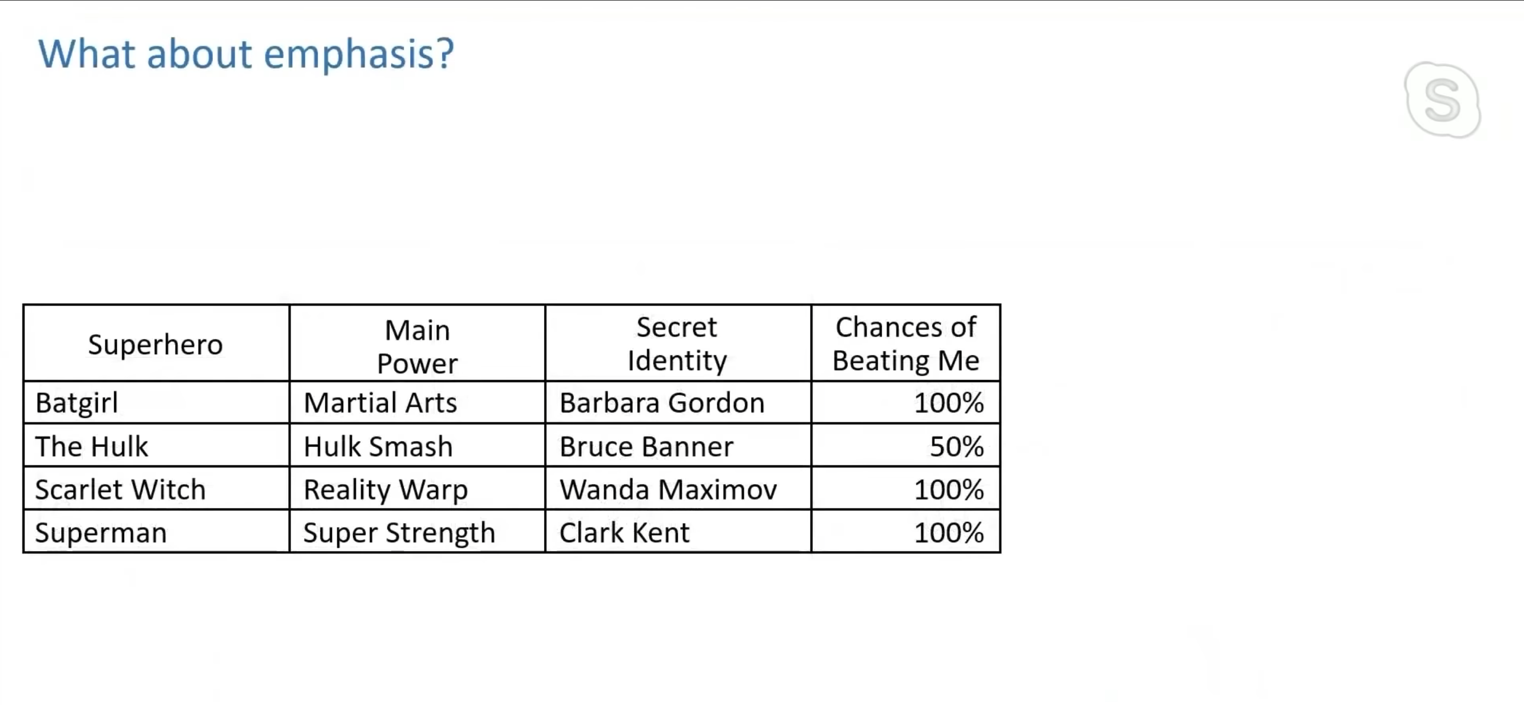The image size is (1524, 705).
Task: Click the 'Chances of Beating Me' header
Action: pyautogui.click(x=906, y=343)
